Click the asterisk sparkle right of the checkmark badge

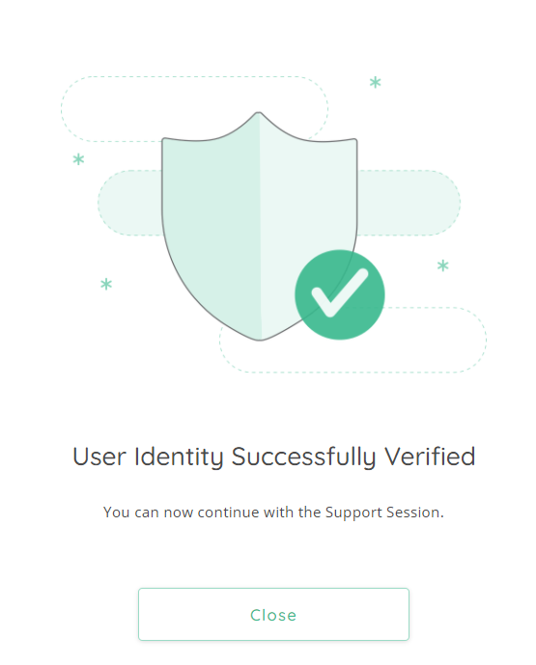(x=442, y=265)
